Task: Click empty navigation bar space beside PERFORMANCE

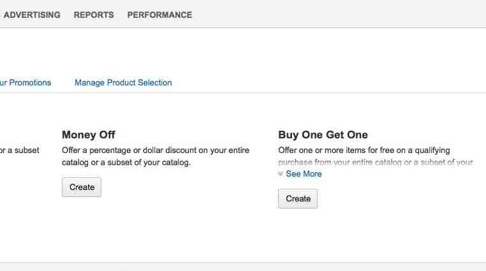Action: point(338,14)
